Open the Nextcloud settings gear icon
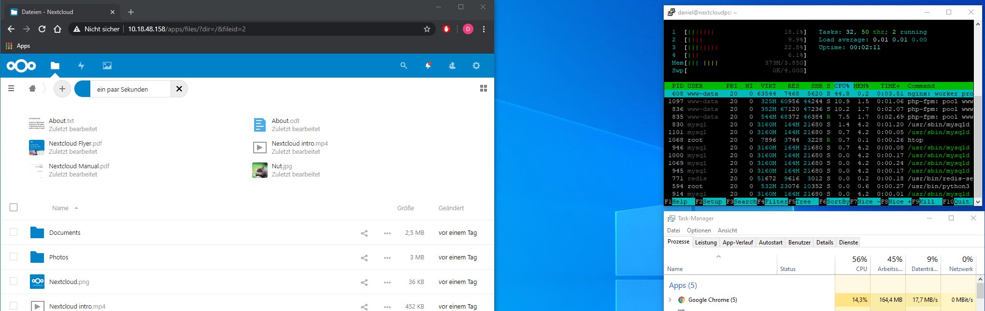Screen dimensions: 985x311 [476, 66]
